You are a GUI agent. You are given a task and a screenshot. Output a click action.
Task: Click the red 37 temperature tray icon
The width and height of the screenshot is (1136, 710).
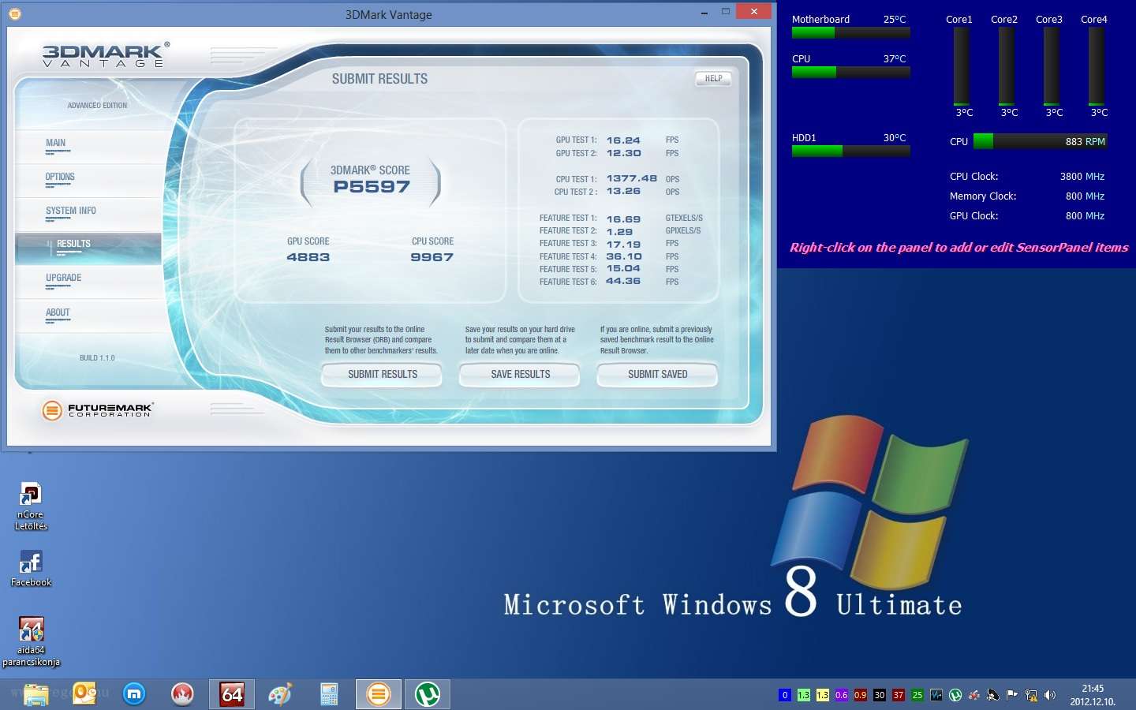pos(898,695)
